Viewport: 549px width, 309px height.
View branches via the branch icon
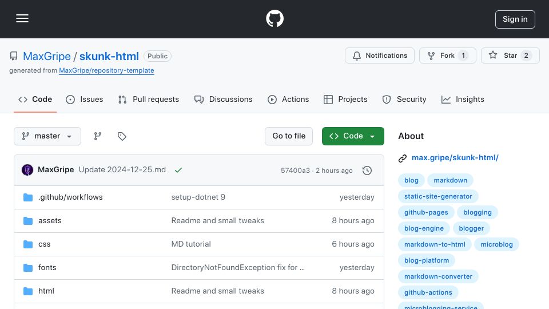tap(98, 136)
